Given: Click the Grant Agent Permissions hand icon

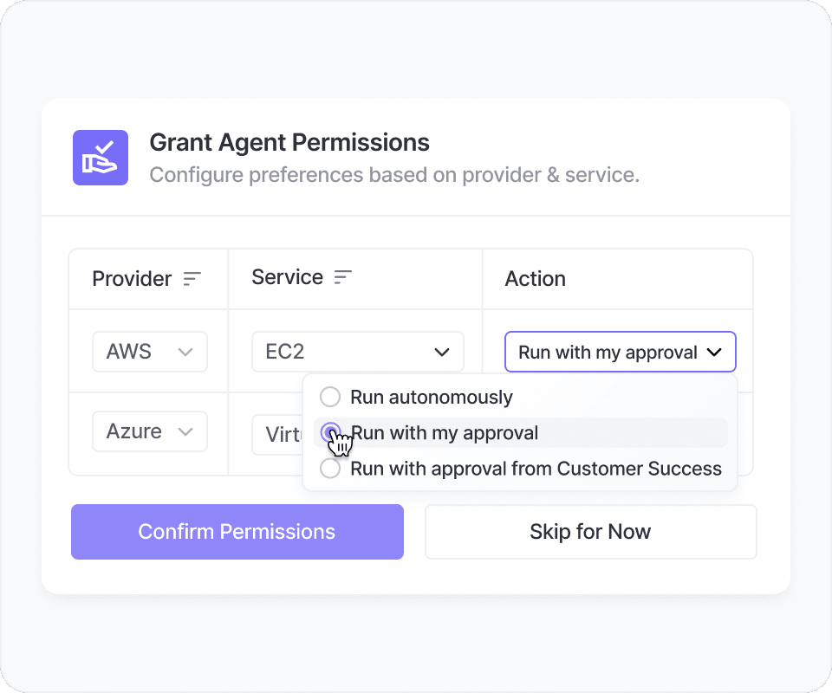Looking at the screenshot, I should [x=101, y=158].
